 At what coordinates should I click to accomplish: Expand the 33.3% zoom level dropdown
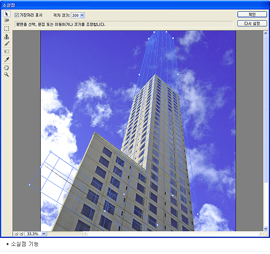coord(44,234)
